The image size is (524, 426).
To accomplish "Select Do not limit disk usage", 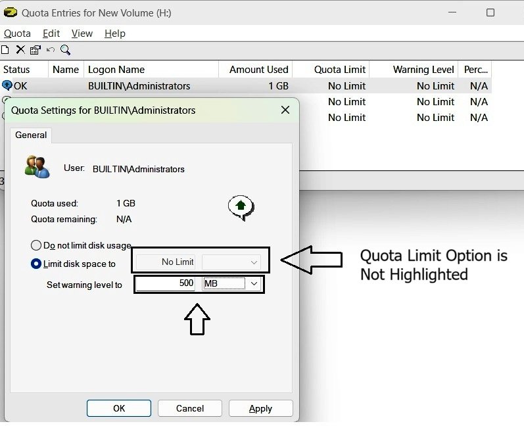I will pos(81,246).
